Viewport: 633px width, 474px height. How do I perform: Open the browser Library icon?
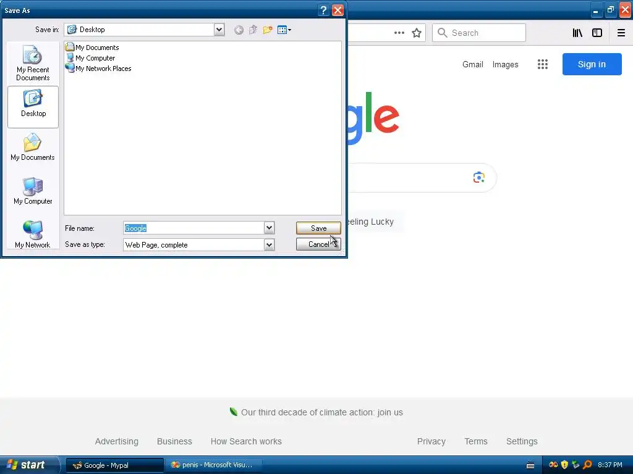coord(577,33)
